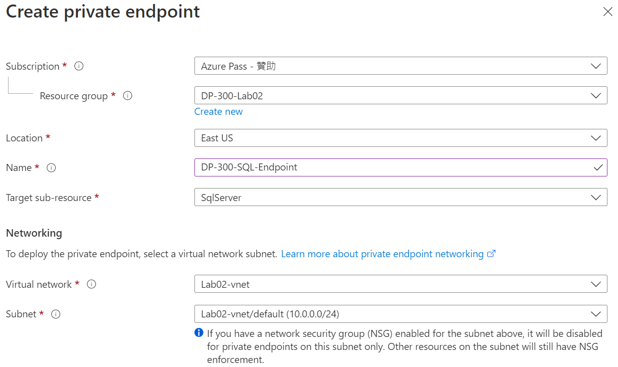The height and width of the screenshot is (367, 618).
Task: Click the Subscription dropdown chevron arrow
Action: 596,66
